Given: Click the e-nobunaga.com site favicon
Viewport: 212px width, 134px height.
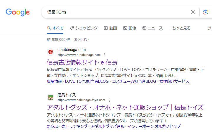Looking at the screenshot, I should tap(51, 52).
